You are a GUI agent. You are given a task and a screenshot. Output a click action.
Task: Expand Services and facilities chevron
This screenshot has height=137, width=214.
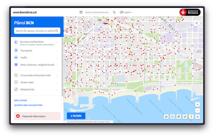(57, 42)
